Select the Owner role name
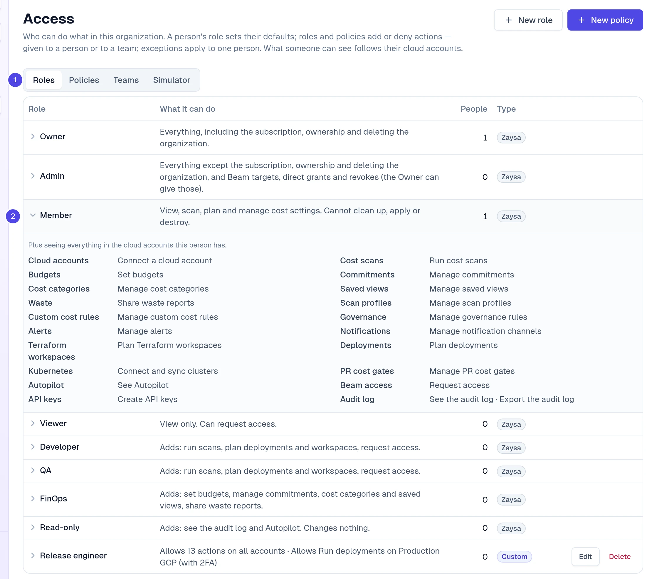Image resolution: width=652 pixels, height=579 pixels. click(x=53, y=137)
